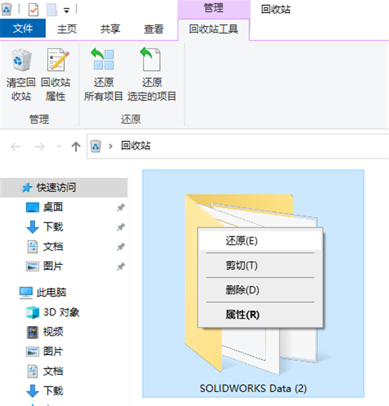Open Recycle Bin properties (回收站属性)
389x406 pixels.
[55, 75]
